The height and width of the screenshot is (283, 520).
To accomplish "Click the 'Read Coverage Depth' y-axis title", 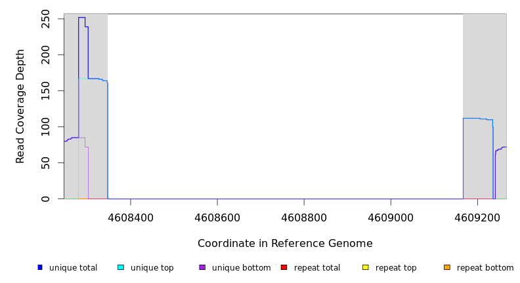I will (x=21, y=106).
